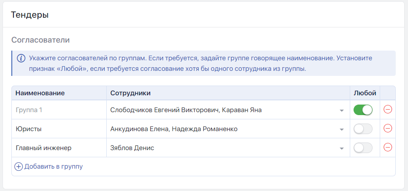
Task: Click the Тендеры section title
Action: [30, 15]
